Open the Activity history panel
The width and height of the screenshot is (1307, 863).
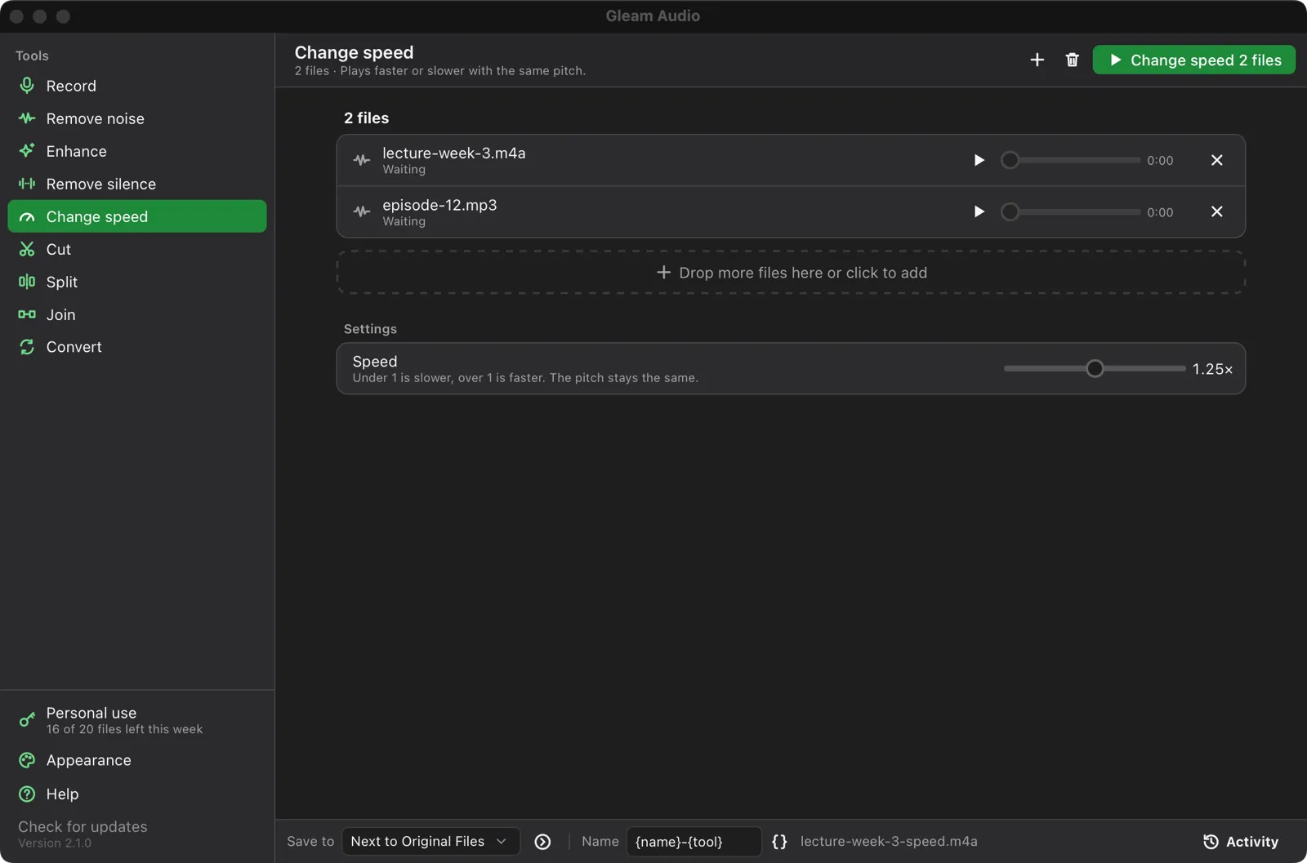point(1241,842)
